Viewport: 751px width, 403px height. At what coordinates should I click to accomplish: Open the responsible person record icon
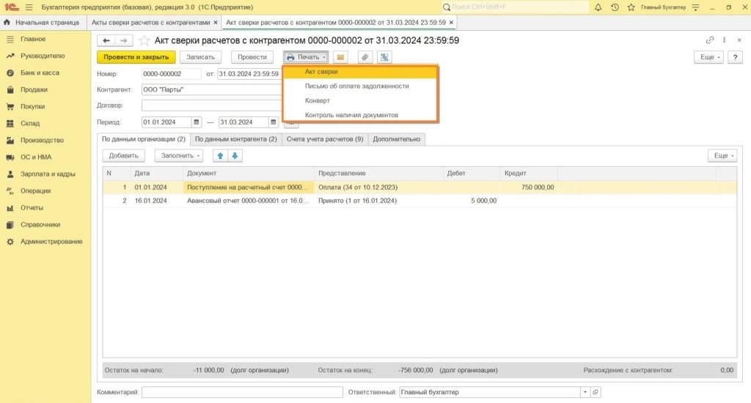click(x=596, y=392)
